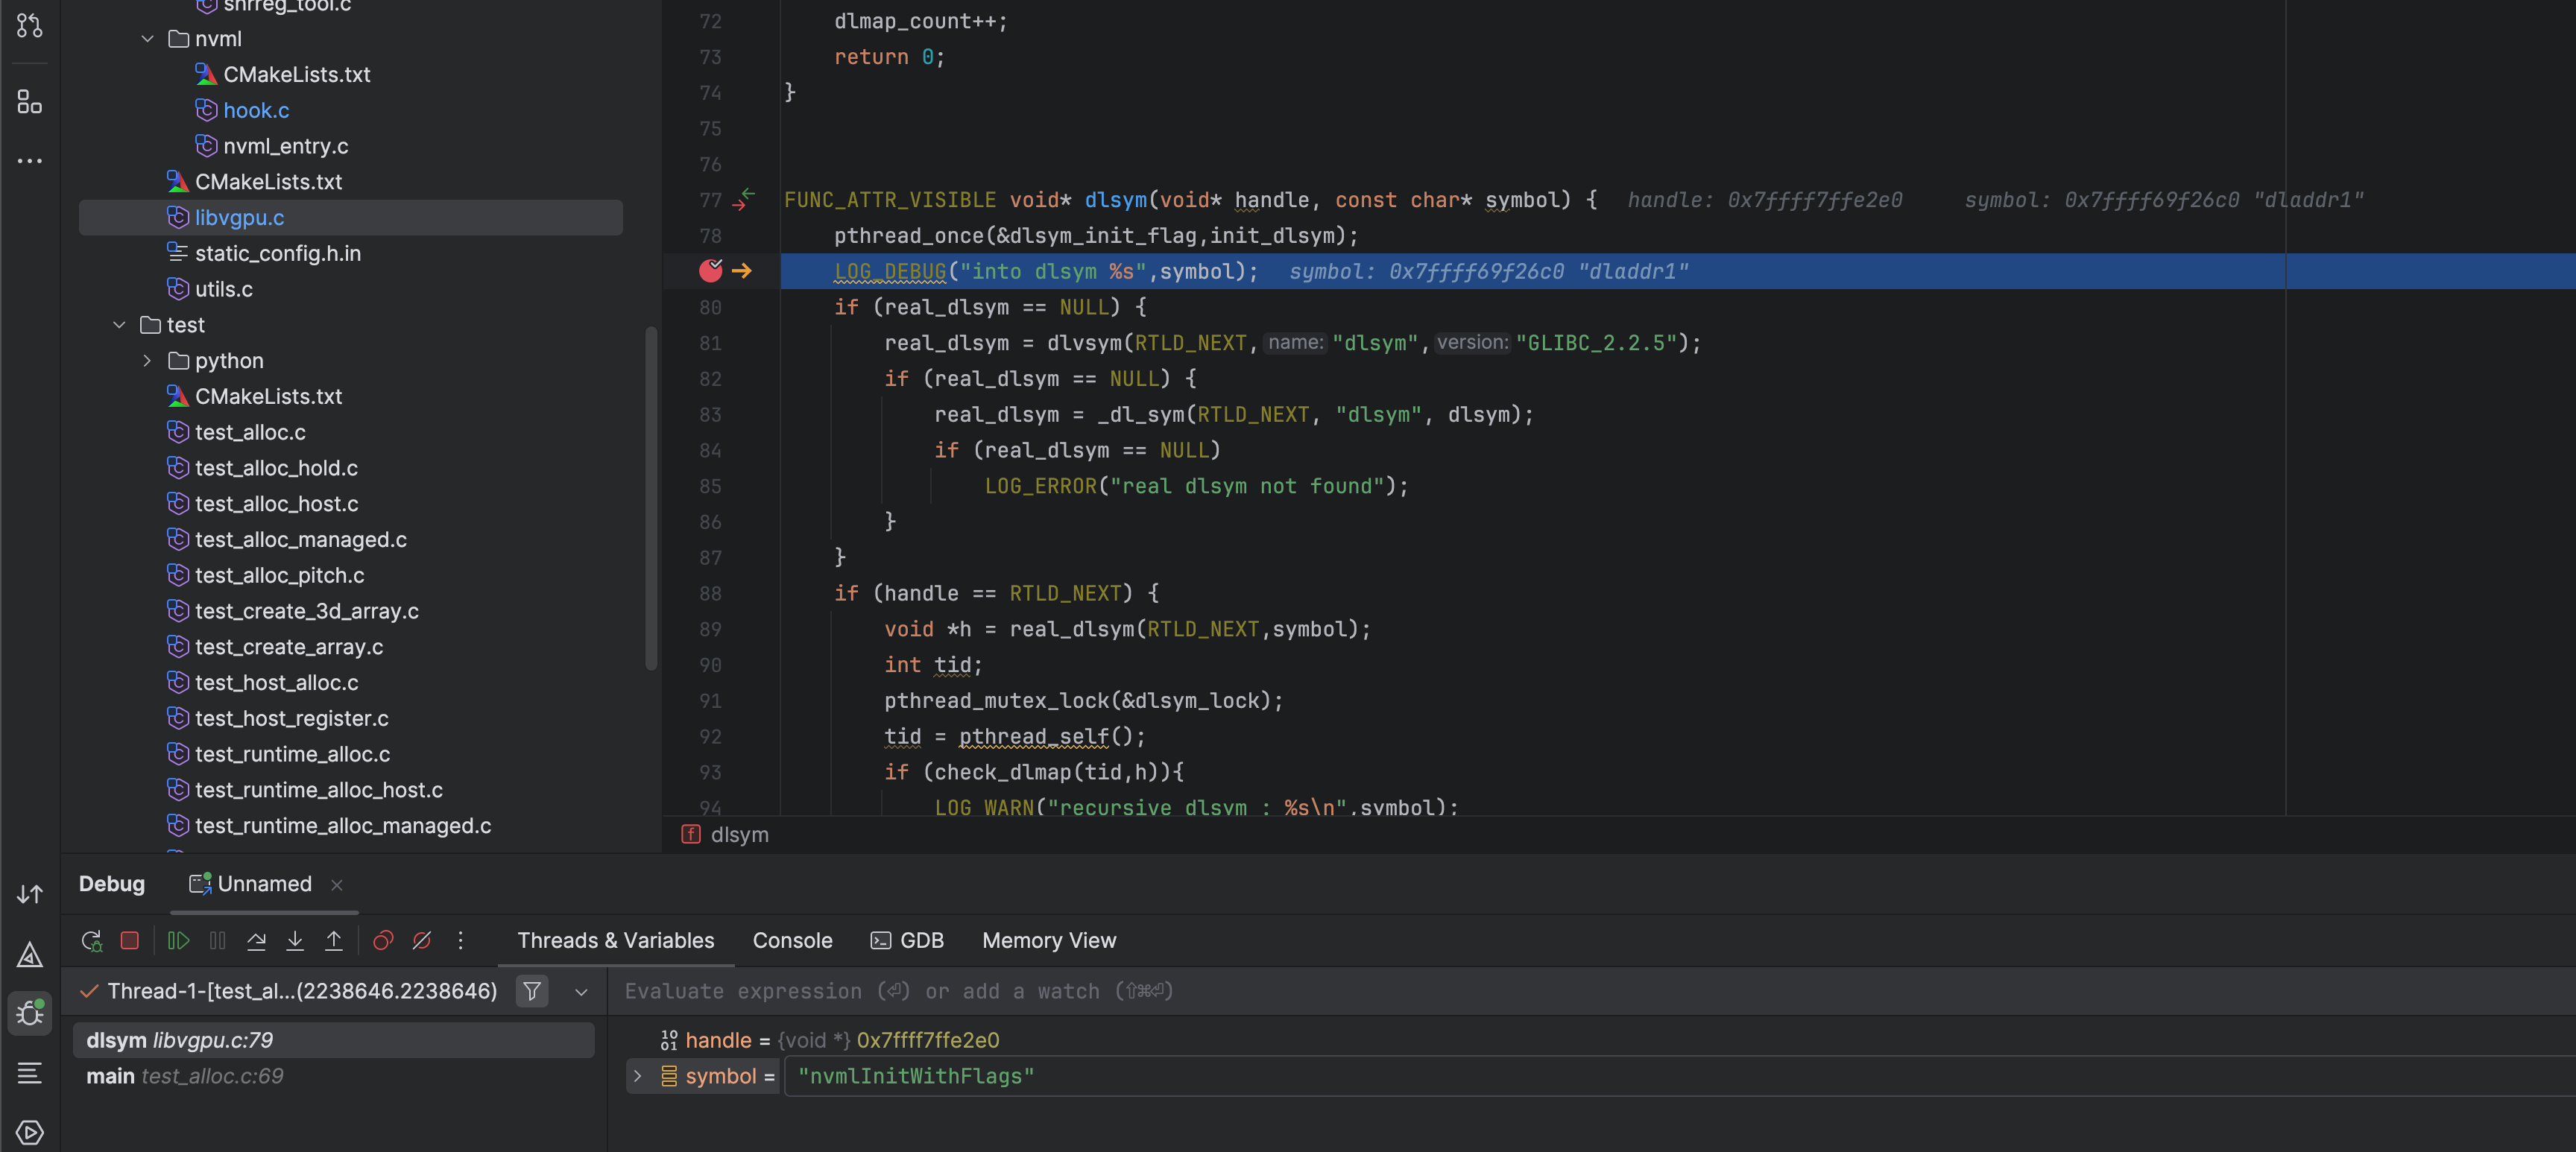Image resolution: width=2576 pixels, height=1152 pixels.
Task: Open hook.c in the project tree
Action: pyautogui.click(x=256, y=110)
